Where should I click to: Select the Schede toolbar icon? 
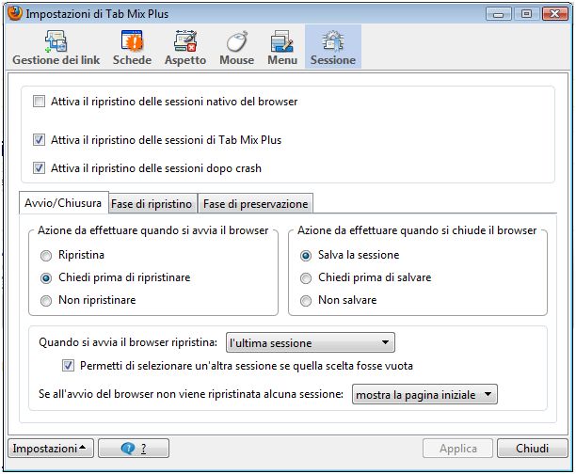pyautogui.click(x=132, y=47)
